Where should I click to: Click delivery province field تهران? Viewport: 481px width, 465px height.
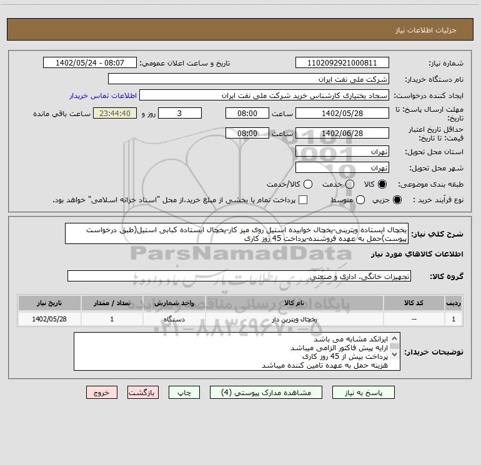pos(342,152)
